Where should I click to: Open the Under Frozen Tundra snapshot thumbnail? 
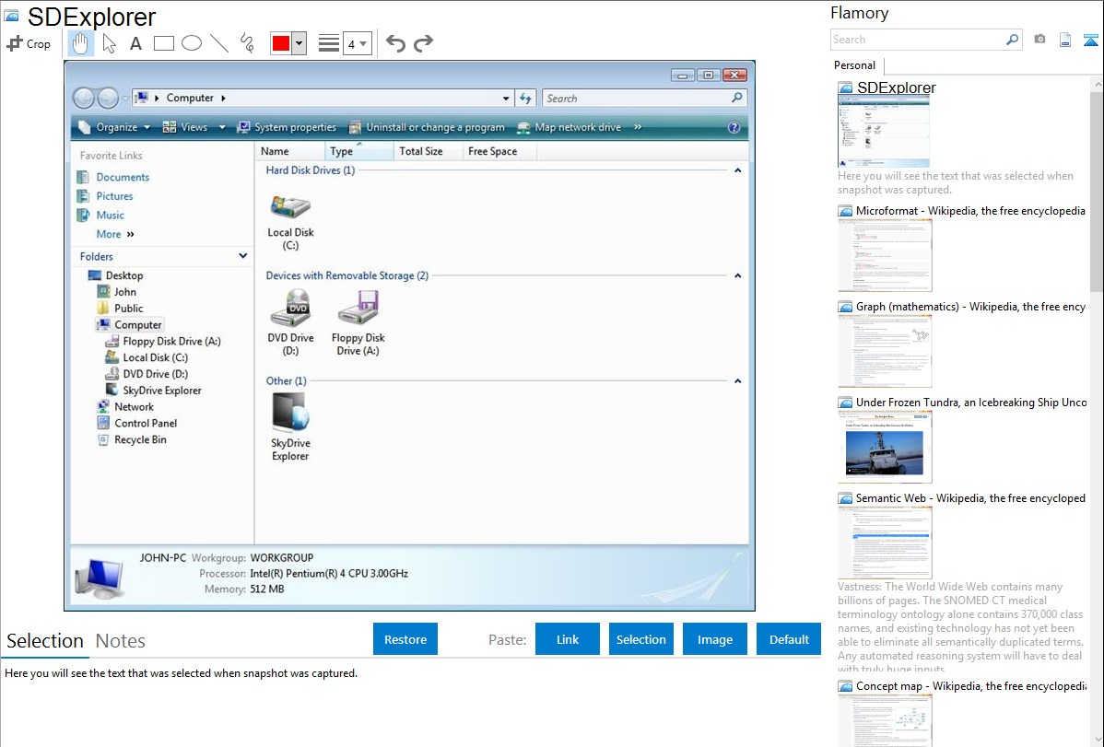[885, 447]
